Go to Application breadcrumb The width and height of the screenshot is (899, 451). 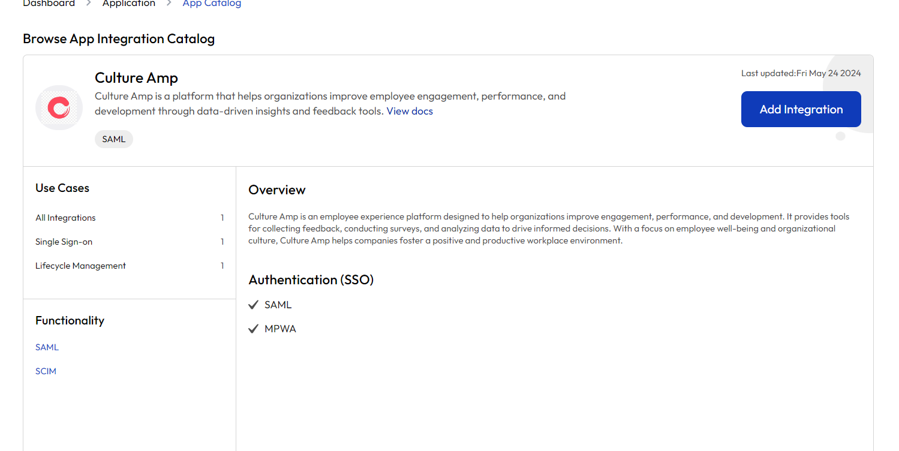(x=129, y=4)
